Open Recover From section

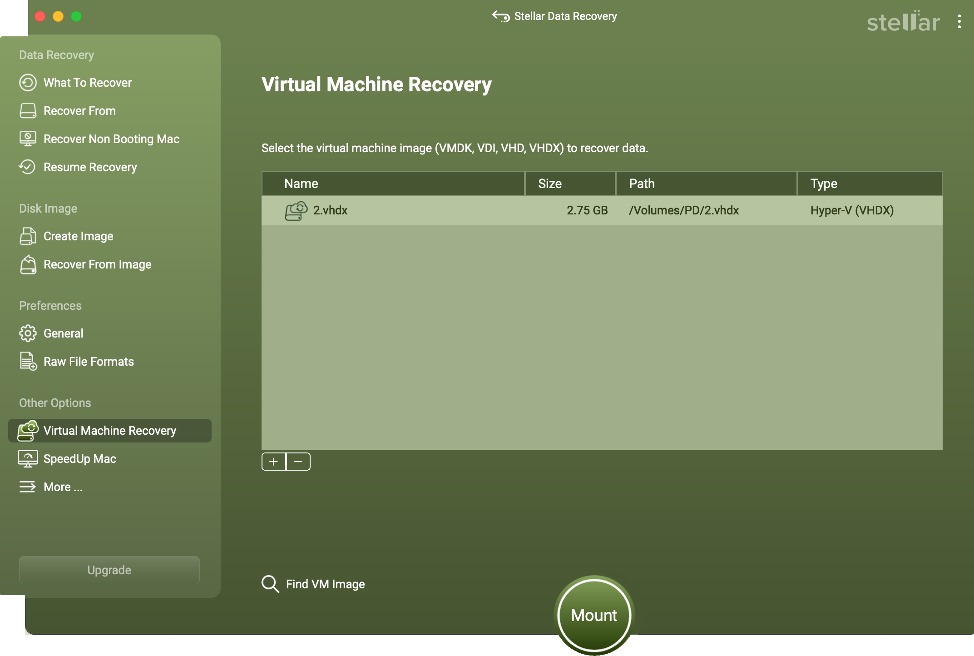[x=79, y=111]
